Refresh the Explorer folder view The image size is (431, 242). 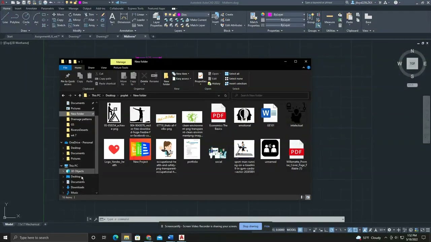(x=226, y=95)
